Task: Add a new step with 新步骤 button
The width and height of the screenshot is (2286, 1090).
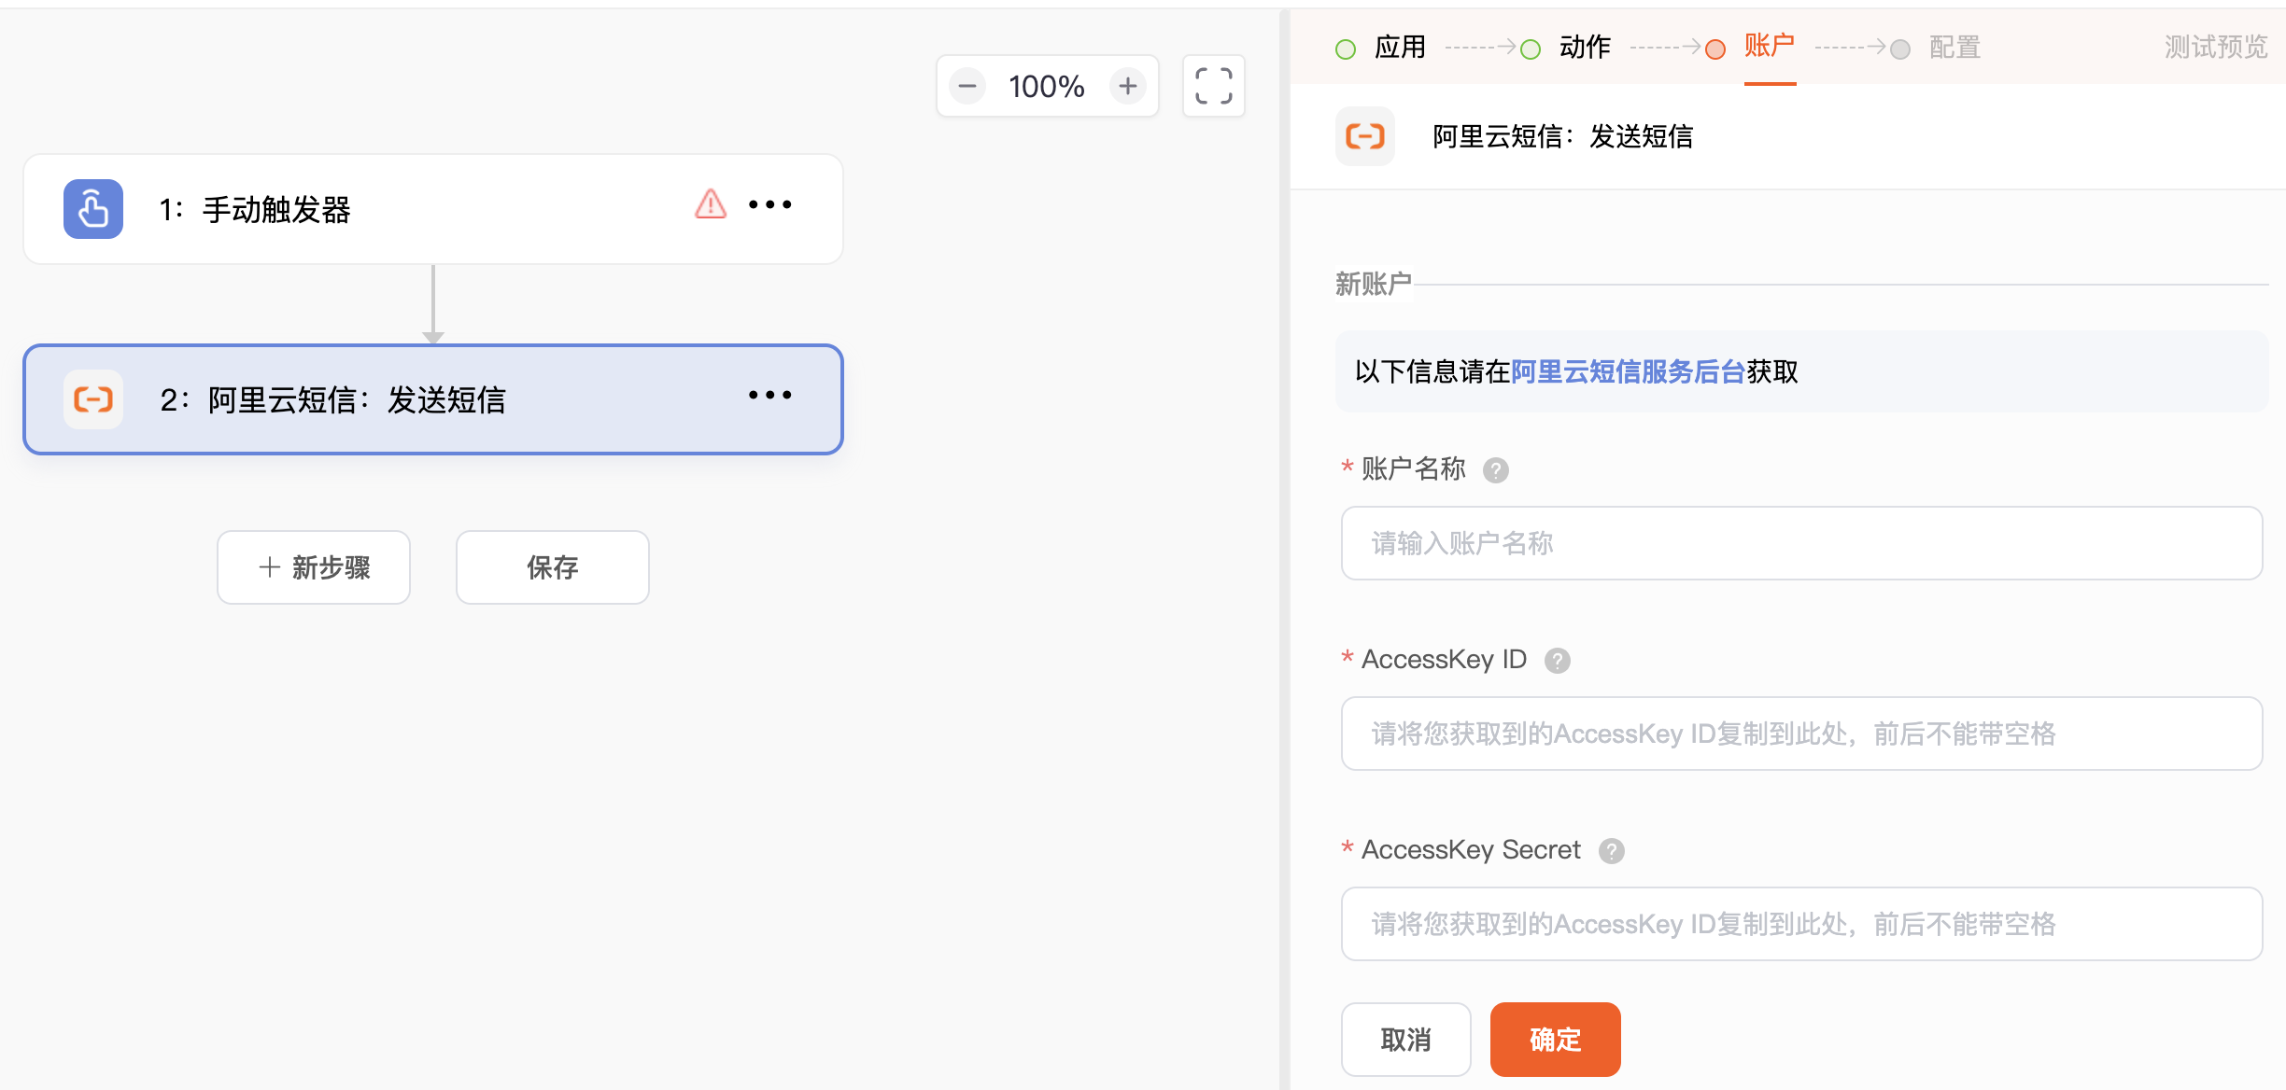Action: click(314, 567)
